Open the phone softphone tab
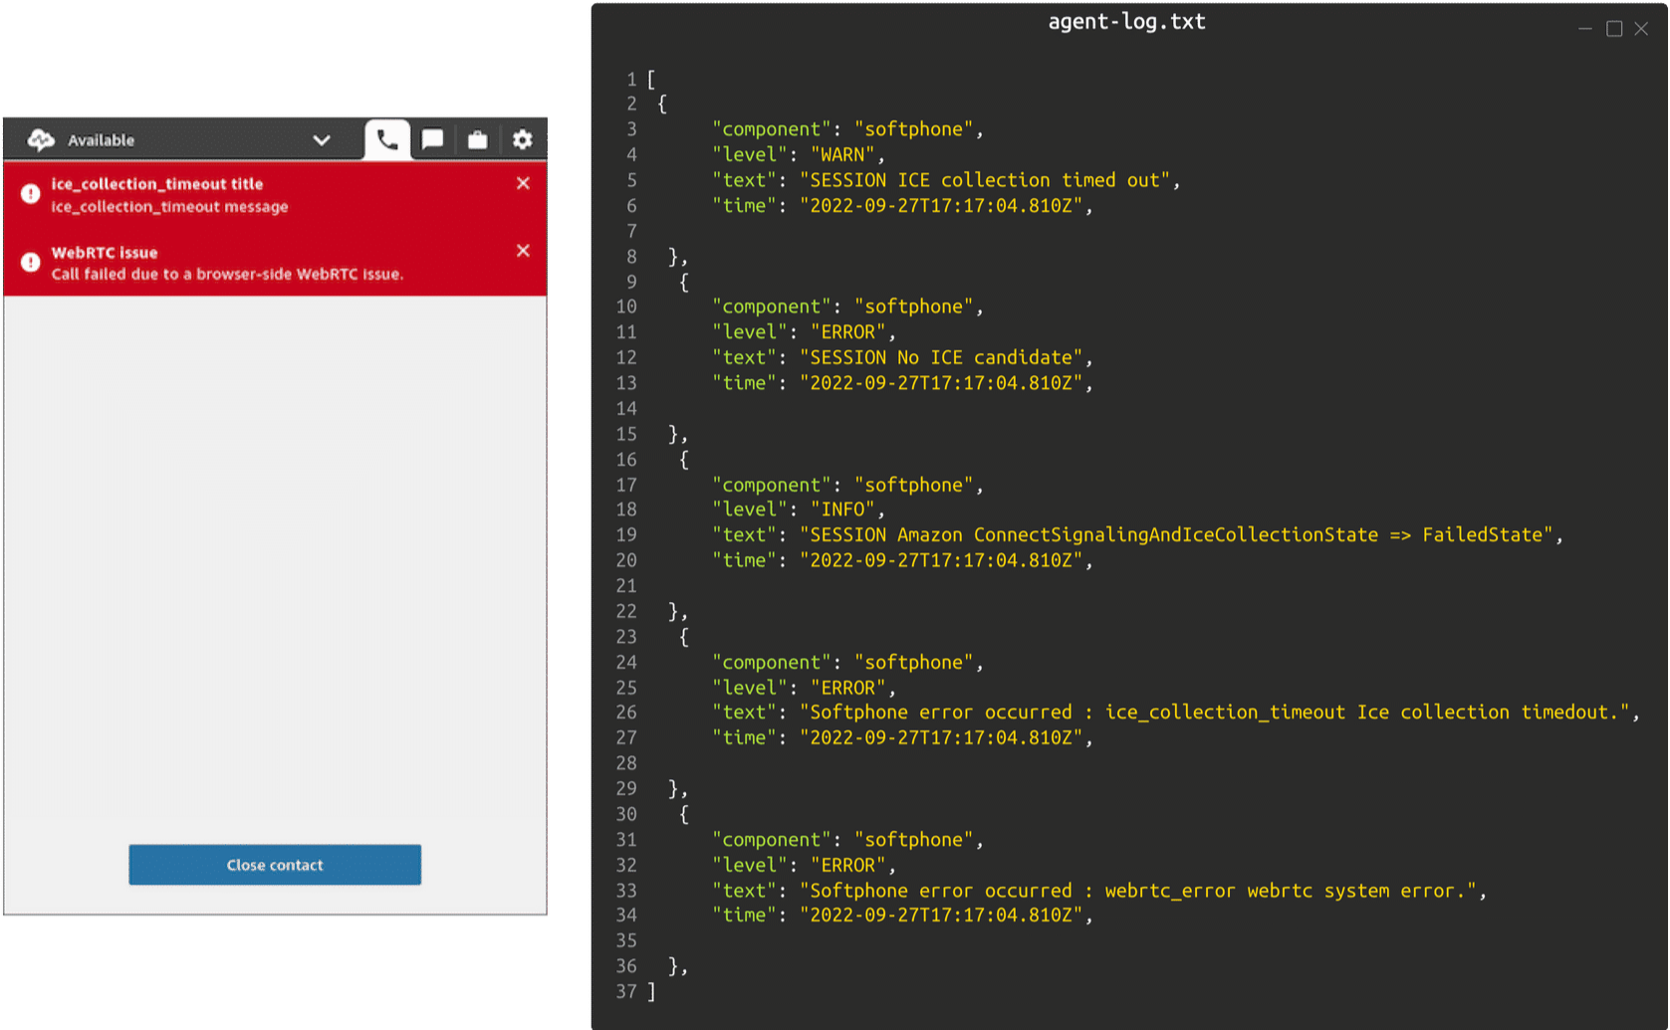The width and height of the screenshot is (1670, 1030). point(386,140)
